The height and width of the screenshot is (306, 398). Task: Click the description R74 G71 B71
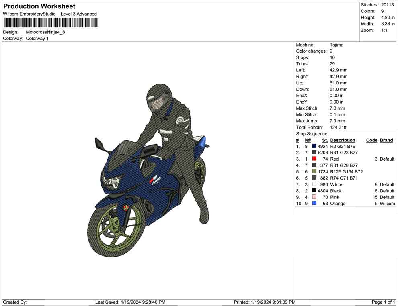344,178
